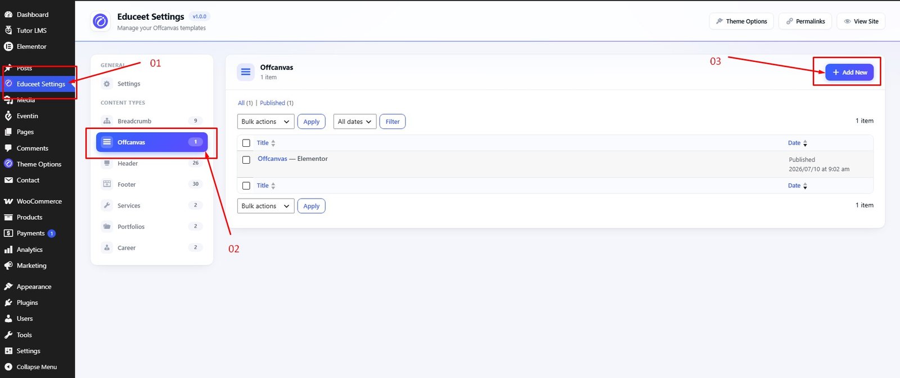900x378 pixels.
Task: Click the Analytics bar chart icon
Action: (x=8, y=250)
